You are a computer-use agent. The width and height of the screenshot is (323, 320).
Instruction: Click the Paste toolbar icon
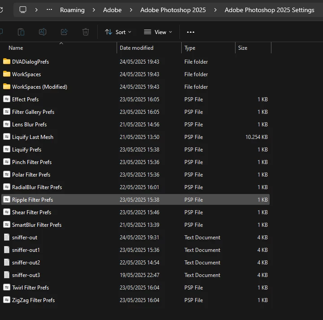pyautogui.click(x=21, y=32)
